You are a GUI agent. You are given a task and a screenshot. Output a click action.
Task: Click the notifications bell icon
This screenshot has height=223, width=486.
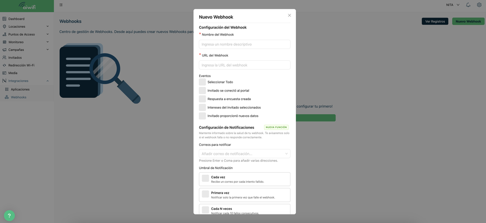tap(468, 5)
